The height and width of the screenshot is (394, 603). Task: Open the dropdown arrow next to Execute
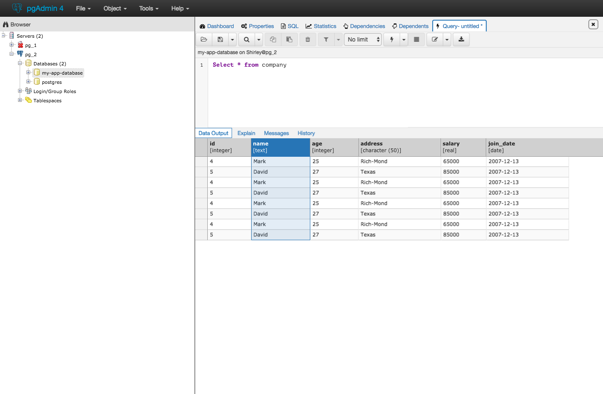(x=404, y=39)
